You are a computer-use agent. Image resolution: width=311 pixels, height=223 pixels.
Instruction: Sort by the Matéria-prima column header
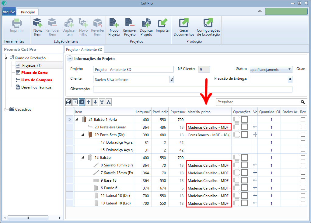pyautogui.click(x=209, y=112)
